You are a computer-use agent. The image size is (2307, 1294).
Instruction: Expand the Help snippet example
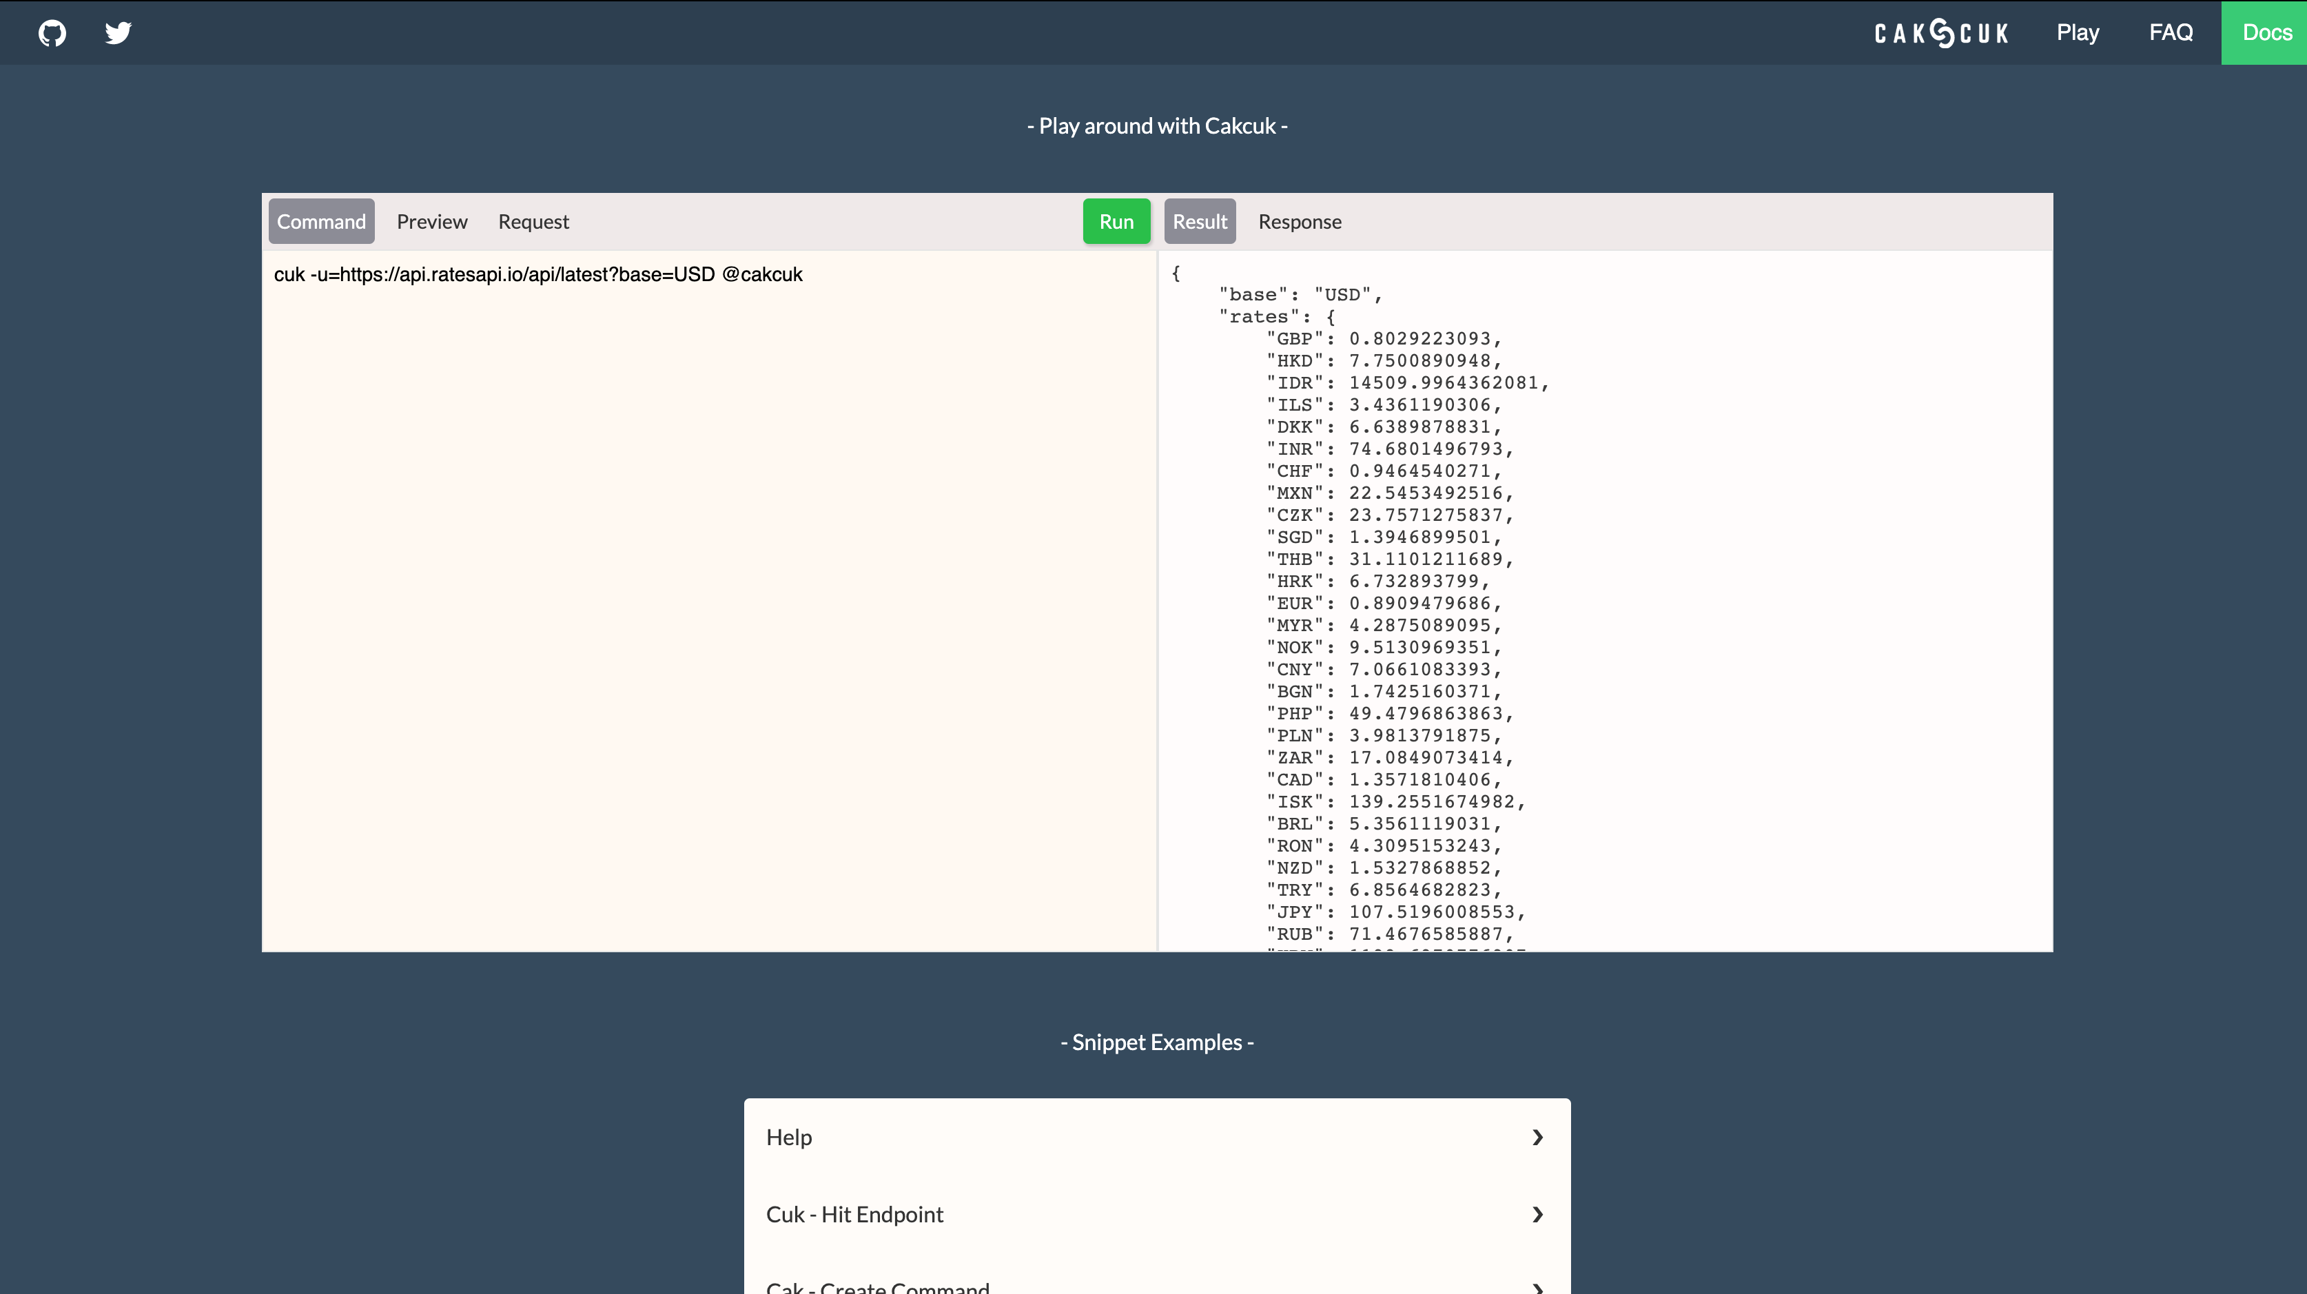pos(1156,1136)
